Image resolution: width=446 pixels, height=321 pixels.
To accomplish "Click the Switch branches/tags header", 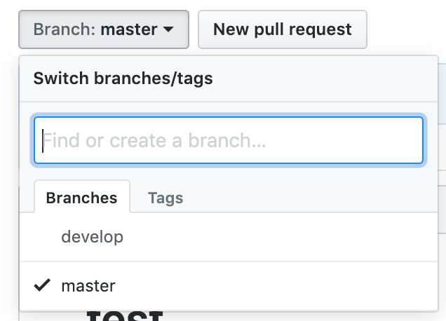I will (x=123, y=78).
